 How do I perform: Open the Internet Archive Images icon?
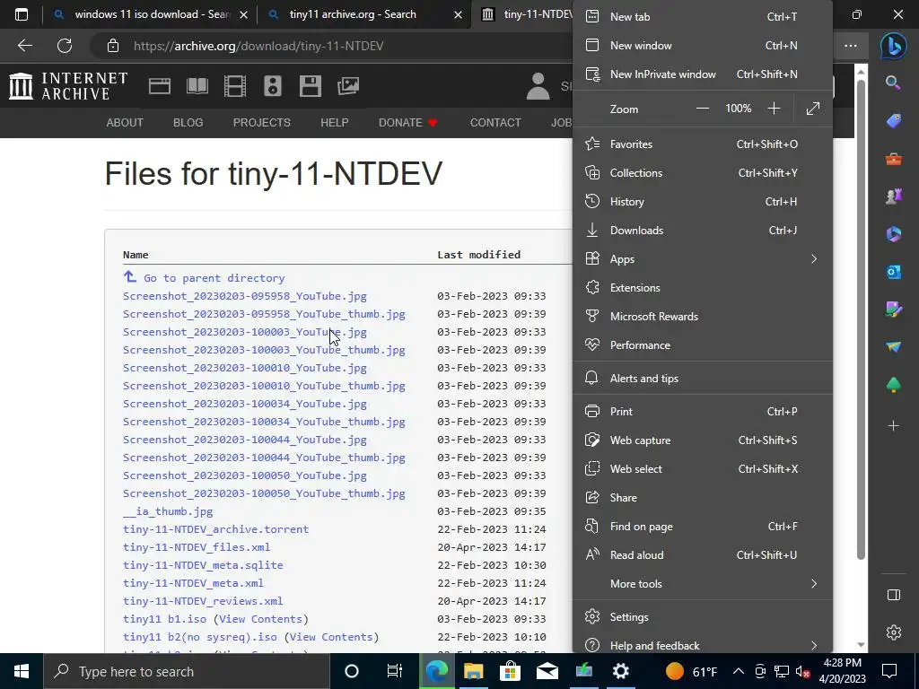click(x=348, y=86)
